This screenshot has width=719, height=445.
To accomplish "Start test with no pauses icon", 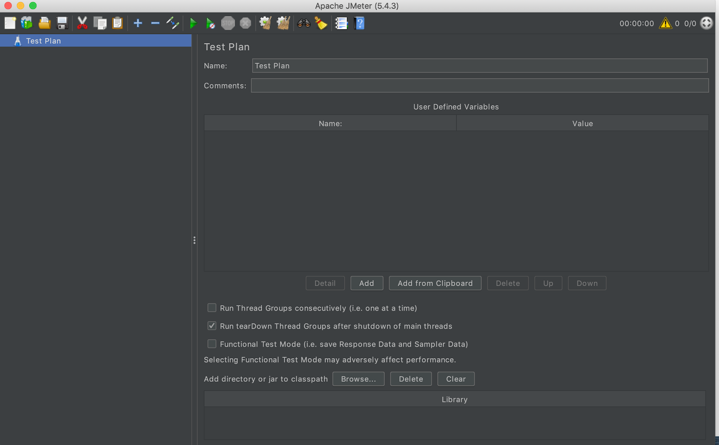I will [210, 23].
